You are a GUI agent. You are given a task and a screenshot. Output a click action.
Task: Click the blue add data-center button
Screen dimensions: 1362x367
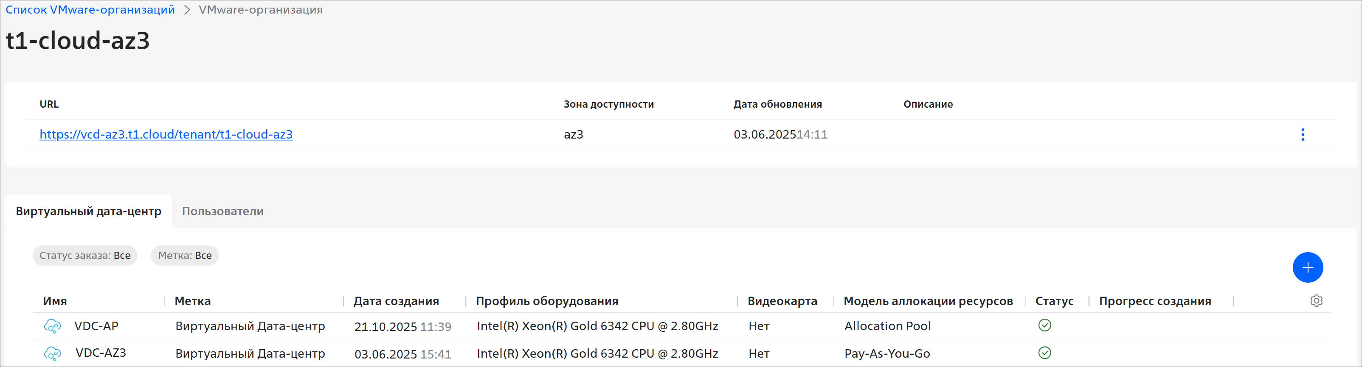(x=1307, y=268)
